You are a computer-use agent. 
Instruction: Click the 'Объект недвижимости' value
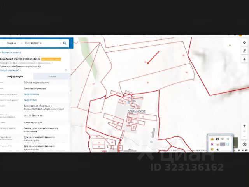tap(37, 83)
